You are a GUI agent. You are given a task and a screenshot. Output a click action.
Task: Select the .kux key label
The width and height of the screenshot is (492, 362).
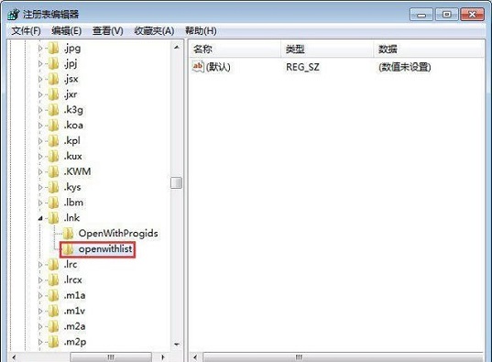[73, 156]
